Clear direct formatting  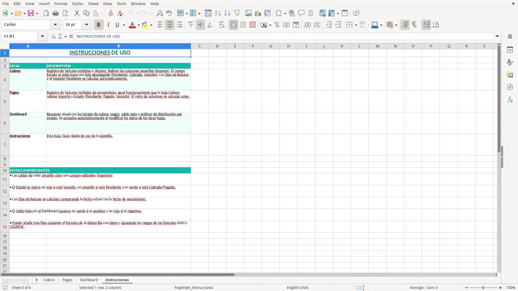pyautogui.click(x=120, y=13)
